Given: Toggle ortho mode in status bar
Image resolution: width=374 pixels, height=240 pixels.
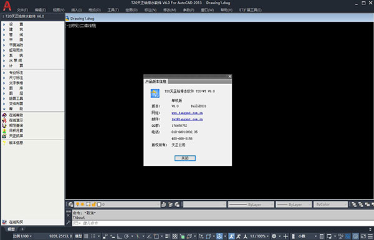Looking at the screenshot, I should pyautogui.click(x=119, y=236).
